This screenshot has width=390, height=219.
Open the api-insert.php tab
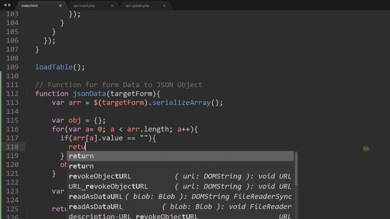pos(84,5)
